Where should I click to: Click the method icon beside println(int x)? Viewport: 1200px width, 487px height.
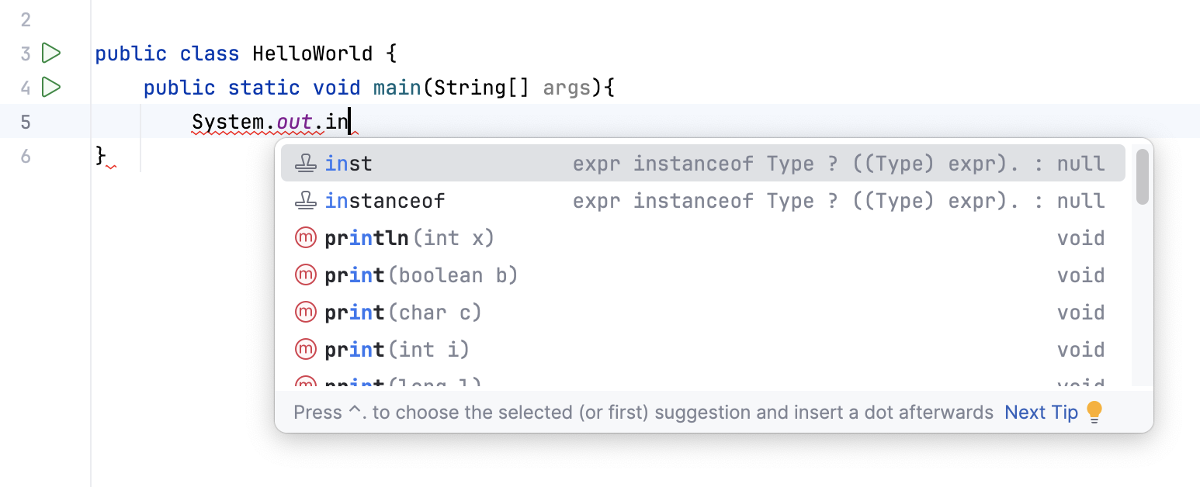tap(306, 237)
